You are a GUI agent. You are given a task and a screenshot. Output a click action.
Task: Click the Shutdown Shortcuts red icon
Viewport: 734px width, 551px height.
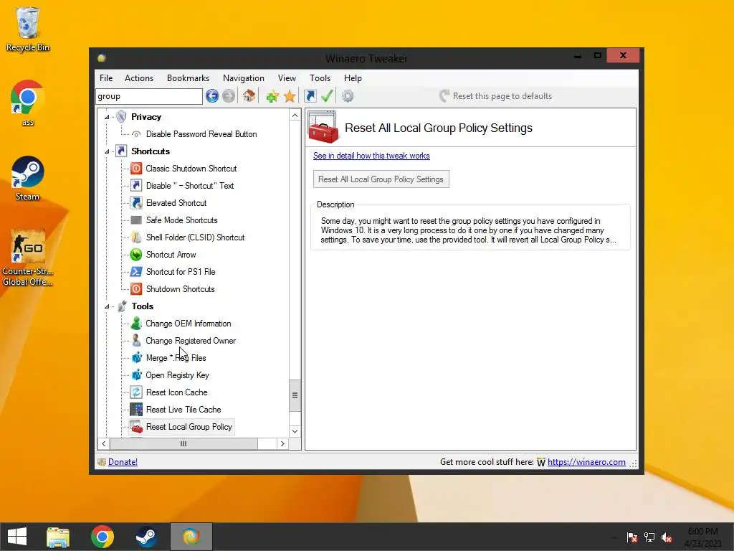coord(135,289)
